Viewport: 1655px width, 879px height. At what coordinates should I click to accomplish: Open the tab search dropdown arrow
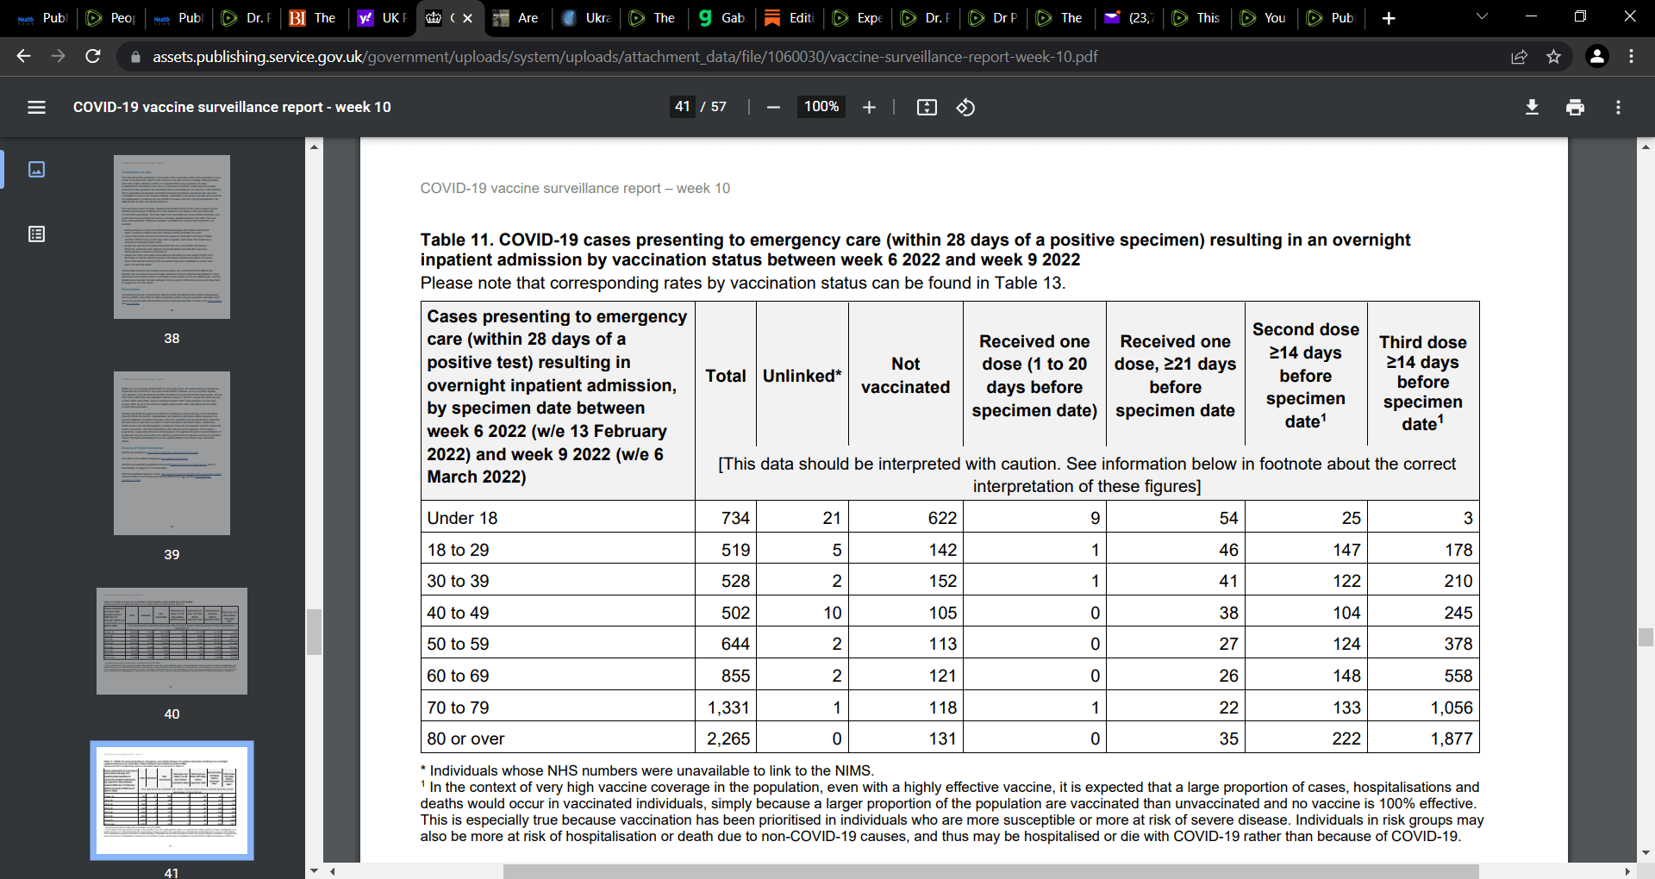[x=1482, y=17]
